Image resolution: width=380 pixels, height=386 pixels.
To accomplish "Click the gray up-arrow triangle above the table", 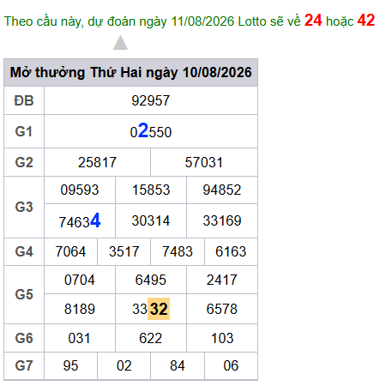I will 120,43.
